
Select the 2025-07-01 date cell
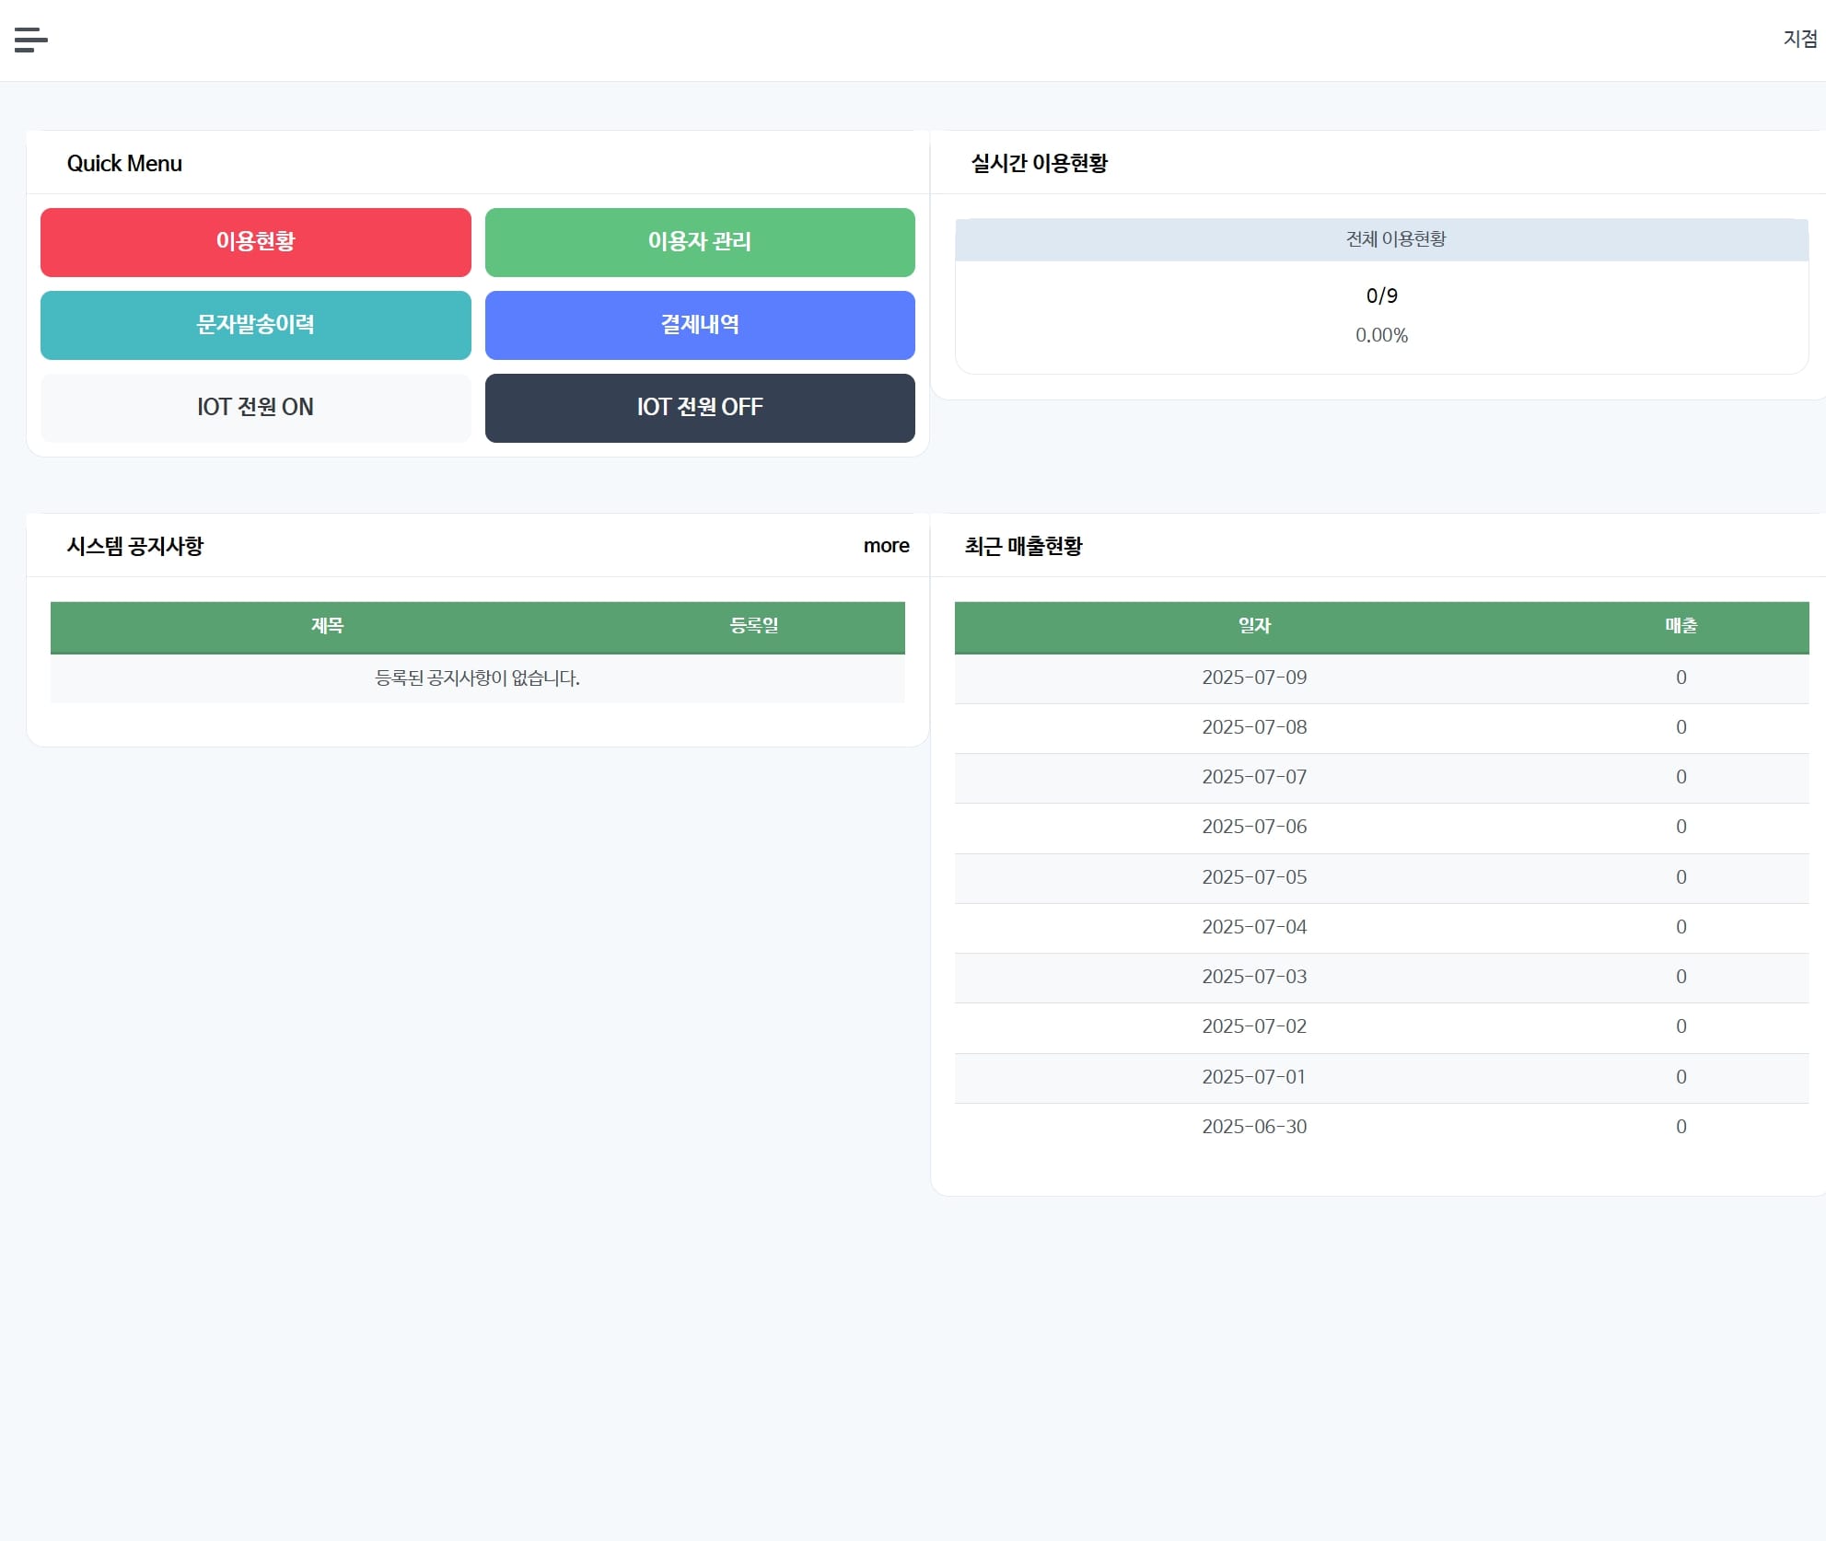tap(1254, 1078)
